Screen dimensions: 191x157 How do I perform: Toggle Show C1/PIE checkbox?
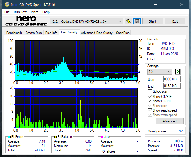point(150,96)
